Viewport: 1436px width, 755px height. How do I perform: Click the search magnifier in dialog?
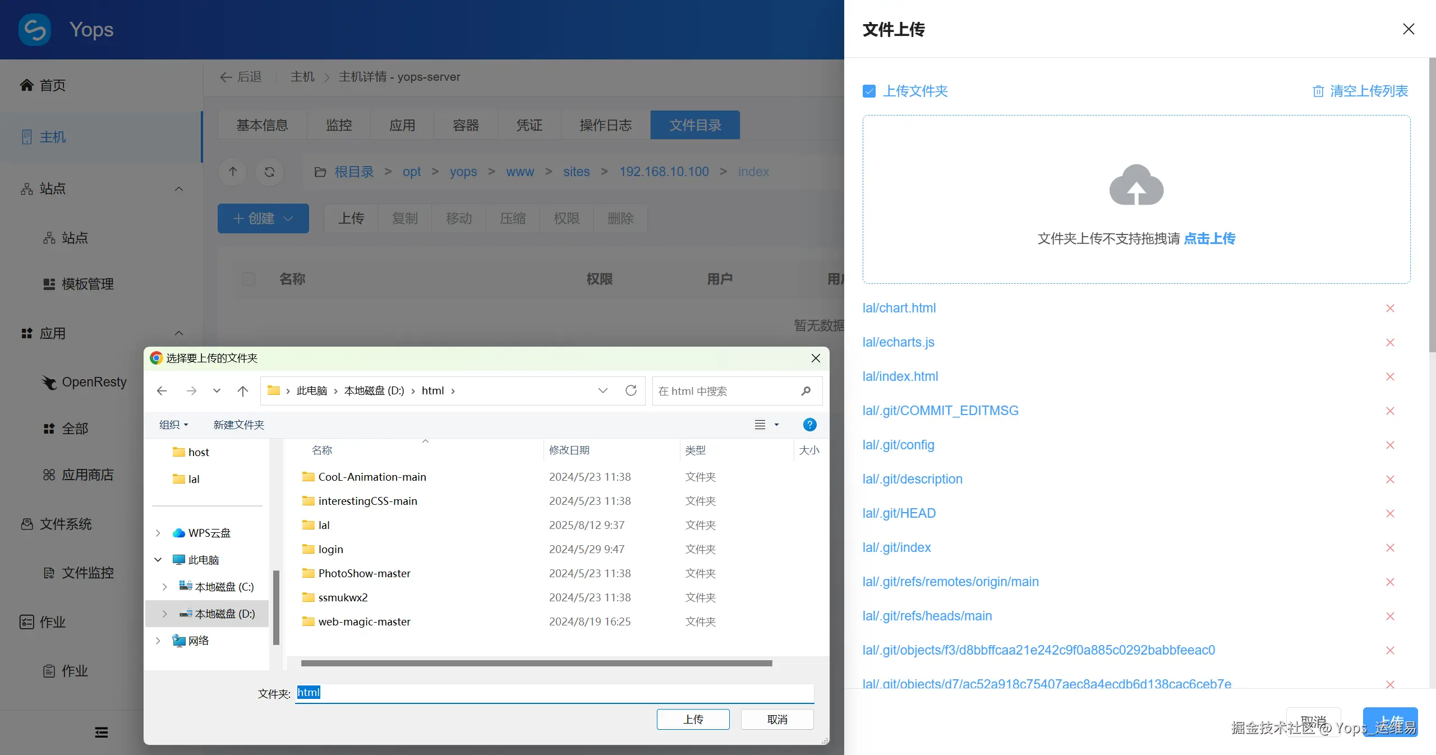click(806, 391)
